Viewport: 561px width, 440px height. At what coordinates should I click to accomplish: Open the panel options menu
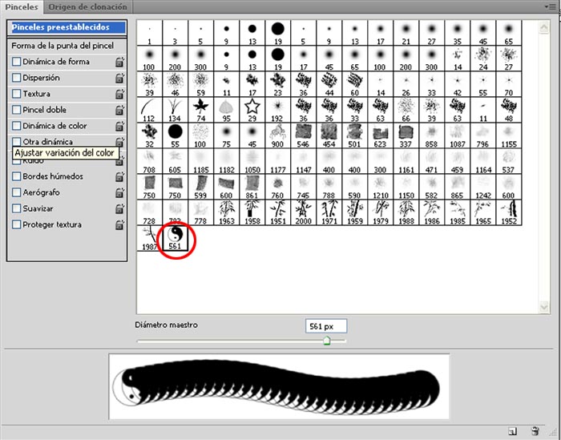point(551,6)
